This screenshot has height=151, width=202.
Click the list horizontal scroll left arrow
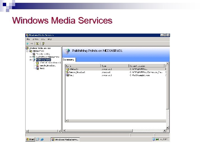tap(66, 121)
